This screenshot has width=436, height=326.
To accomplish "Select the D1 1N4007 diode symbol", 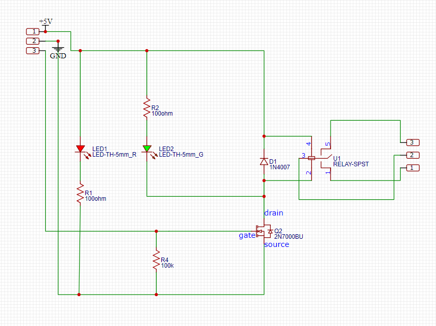I will (264, 161).
